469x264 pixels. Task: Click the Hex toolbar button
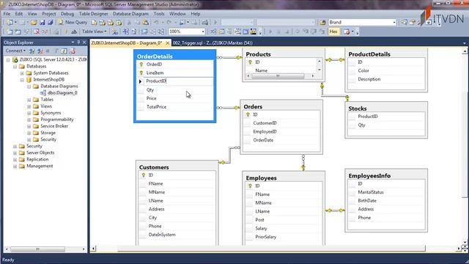tap(333, 32)
